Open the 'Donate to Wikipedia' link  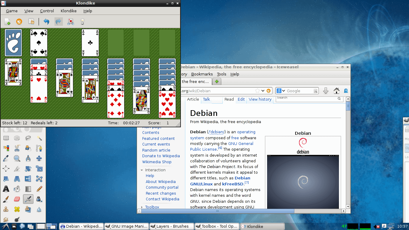[161, 156]
